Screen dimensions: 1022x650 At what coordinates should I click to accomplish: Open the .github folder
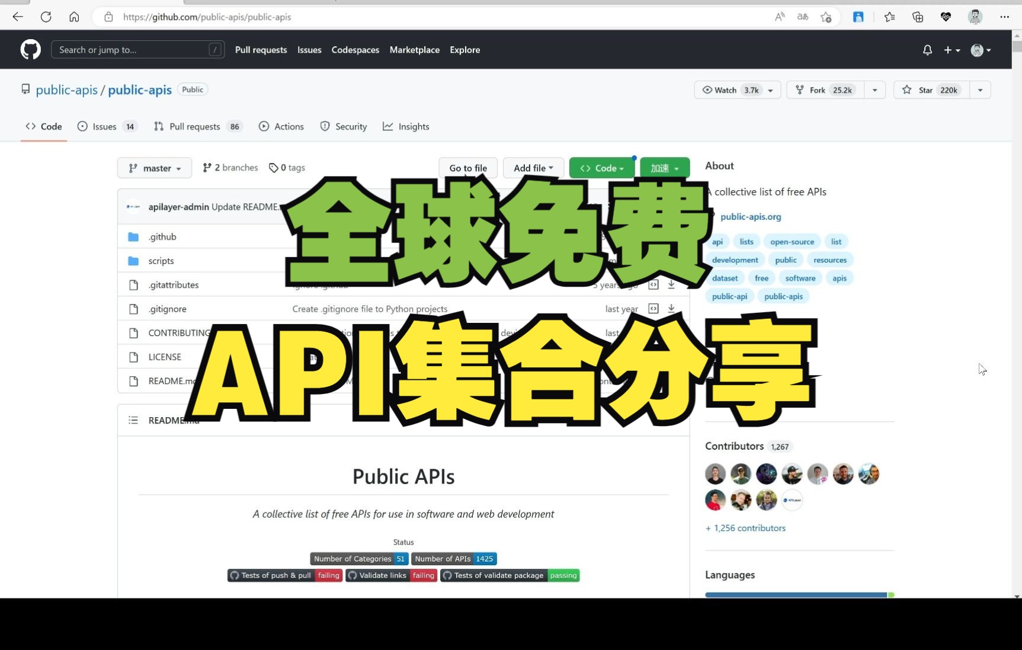click(162, 236)
